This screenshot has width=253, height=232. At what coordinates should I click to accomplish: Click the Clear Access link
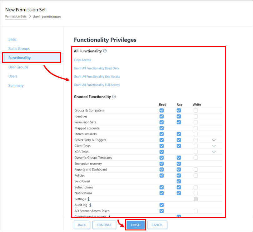coord(82,60)
